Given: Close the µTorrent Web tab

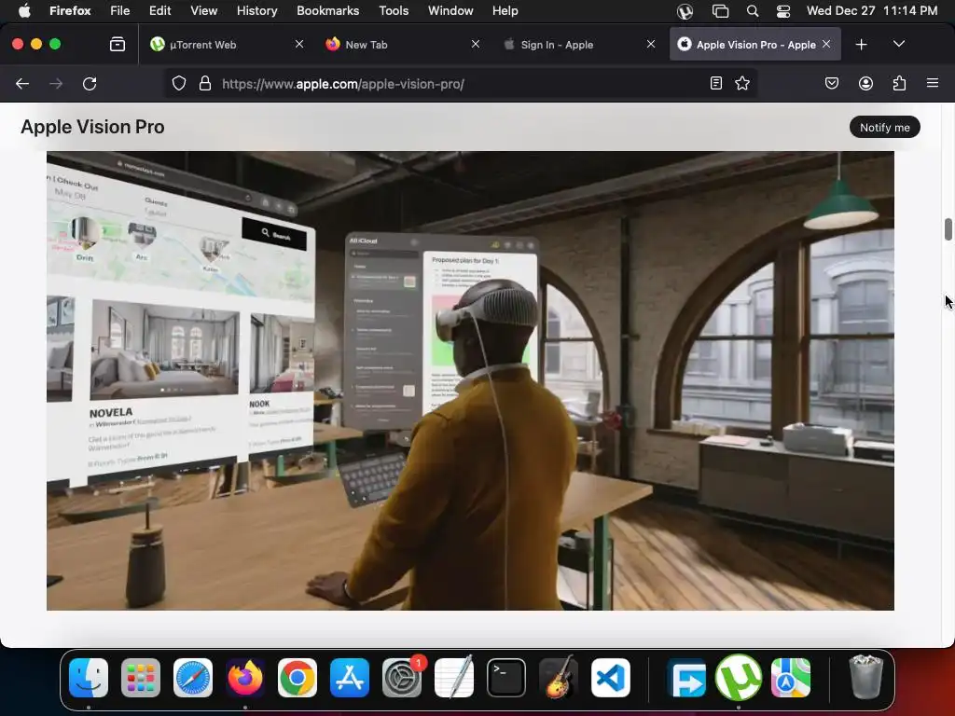Looking at the screenshot, I should 299,44.
